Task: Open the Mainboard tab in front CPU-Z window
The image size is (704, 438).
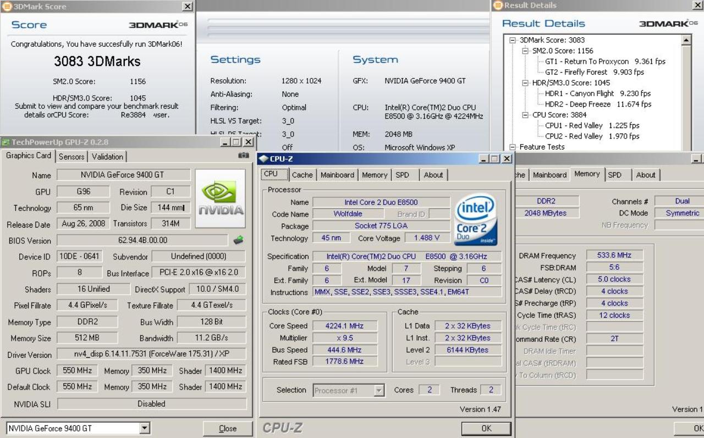Action: point(337,175)
